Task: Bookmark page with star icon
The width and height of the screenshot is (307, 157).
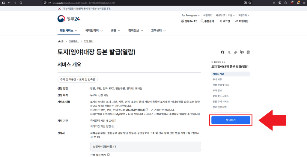Action: 250,3
